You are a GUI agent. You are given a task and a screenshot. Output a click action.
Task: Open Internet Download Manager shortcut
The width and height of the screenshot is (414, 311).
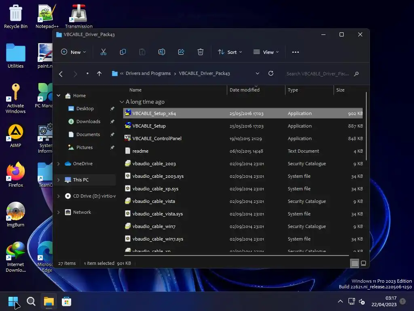[x=16, y=257]
